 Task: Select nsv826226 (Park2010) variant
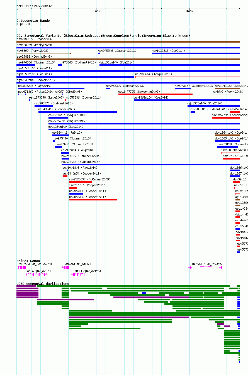(51, 89)
